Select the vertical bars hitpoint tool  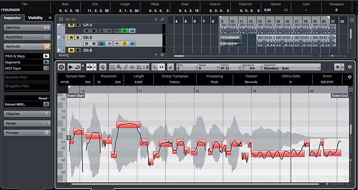[146, 67]
